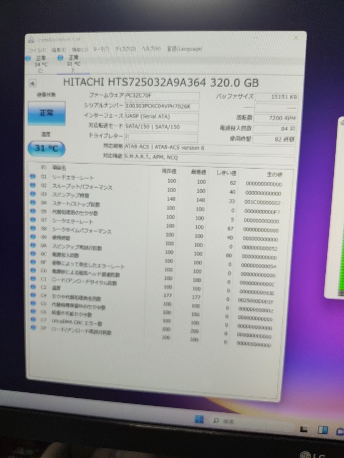Image resolution: width=344 pixels, height=458 pixels.
Task: Click the status dot for BF shock error rate row
Action: (33, 263)
